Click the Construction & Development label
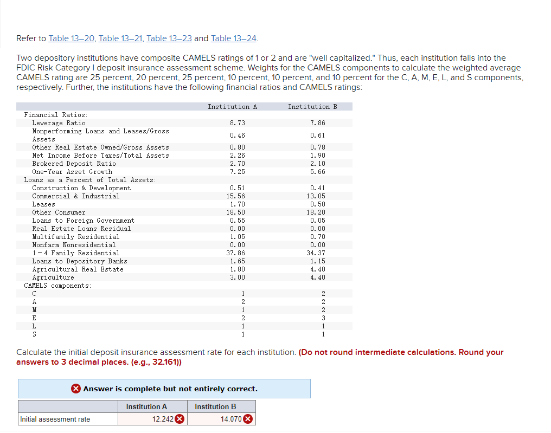The height and width of the screenshot is (433, 551). 81,188
